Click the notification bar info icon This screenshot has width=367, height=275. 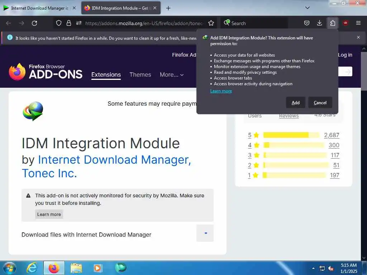10,37
